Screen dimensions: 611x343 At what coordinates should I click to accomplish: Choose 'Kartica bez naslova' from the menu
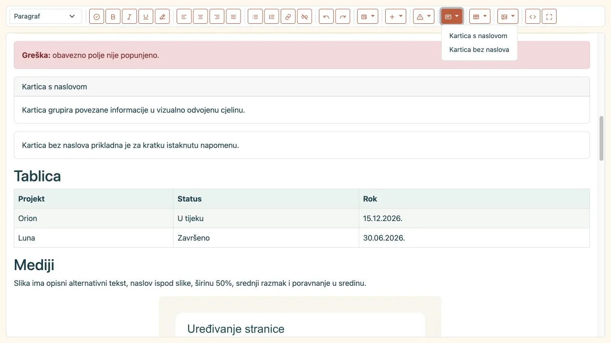click(479, 50)
